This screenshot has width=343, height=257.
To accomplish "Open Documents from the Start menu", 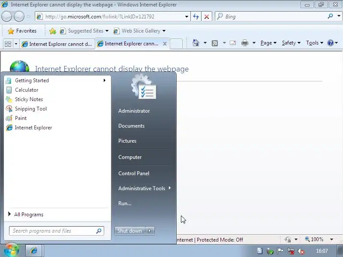I will click(x=131, y=126).
